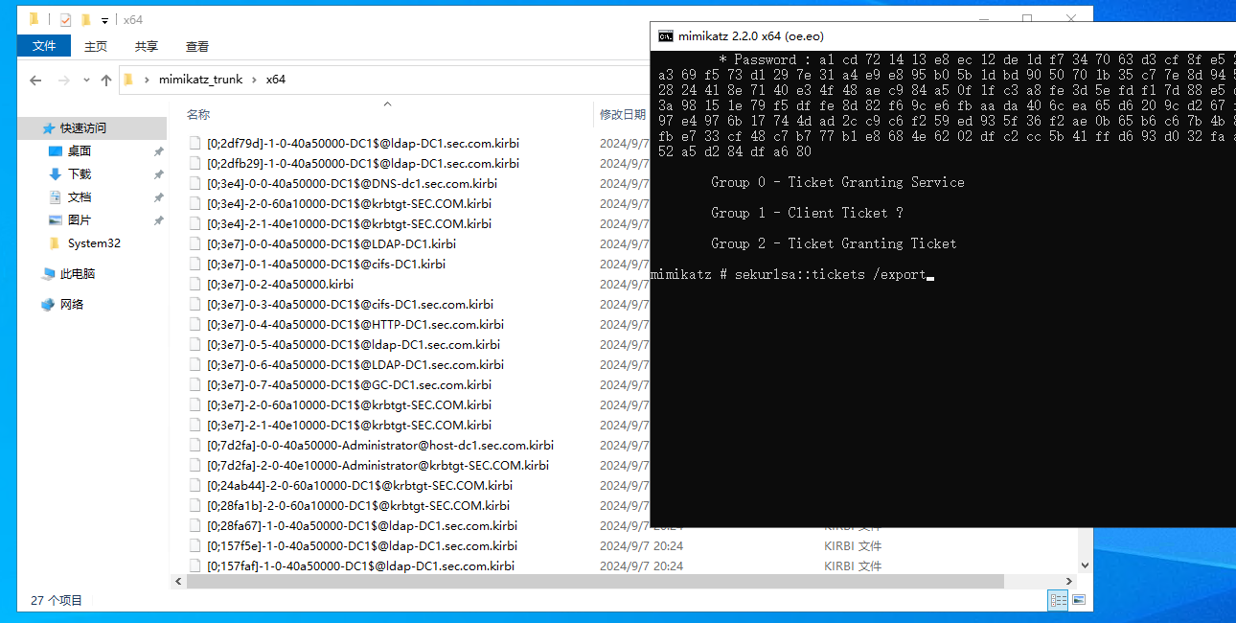The image size is (1236, 623).
Task: Expand the Customize Quick Access Toolbar dropdown
Action: click(x=103, y=20)
